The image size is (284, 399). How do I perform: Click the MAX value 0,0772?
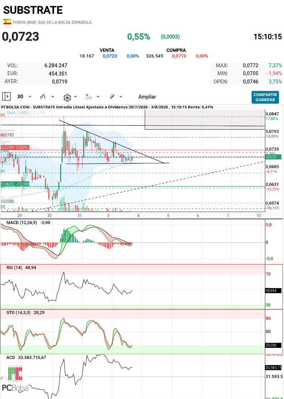click(251, 65)
